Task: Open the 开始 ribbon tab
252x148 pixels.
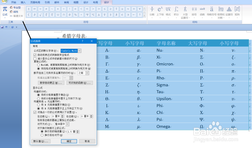Action: 14,2
